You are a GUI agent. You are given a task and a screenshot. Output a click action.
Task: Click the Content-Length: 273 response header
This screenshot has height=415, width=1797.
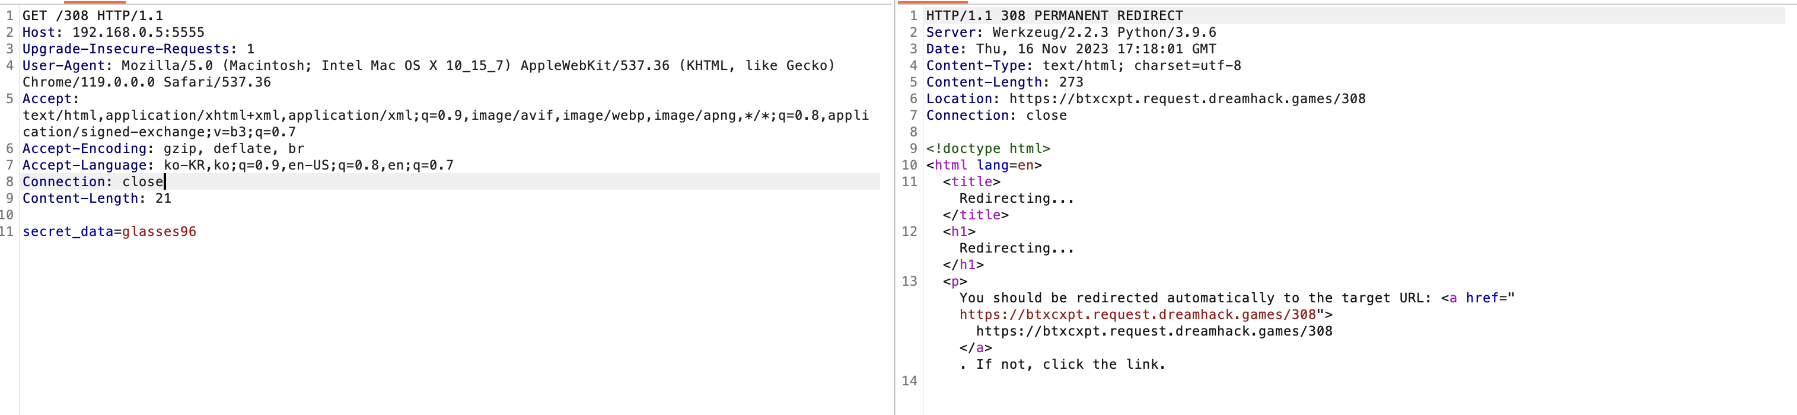[x=1005, y=82]
